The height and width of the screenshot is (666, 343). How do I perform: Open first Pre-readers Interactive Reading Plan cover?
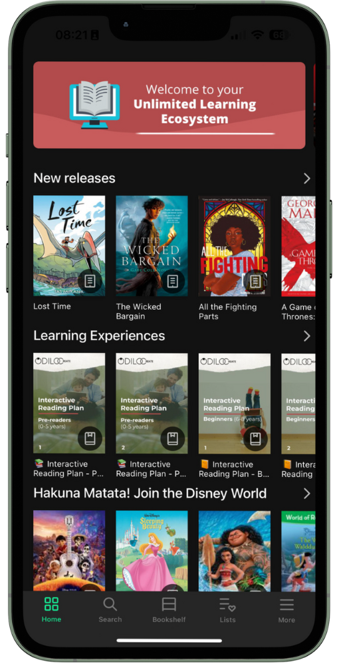(69, 404)
